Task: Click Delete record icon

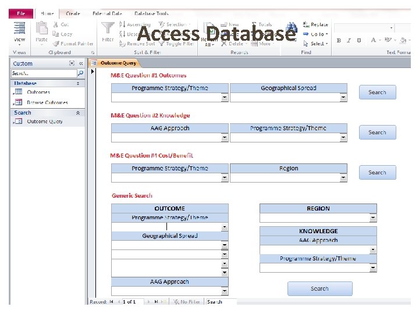Action: click(224, 44)
